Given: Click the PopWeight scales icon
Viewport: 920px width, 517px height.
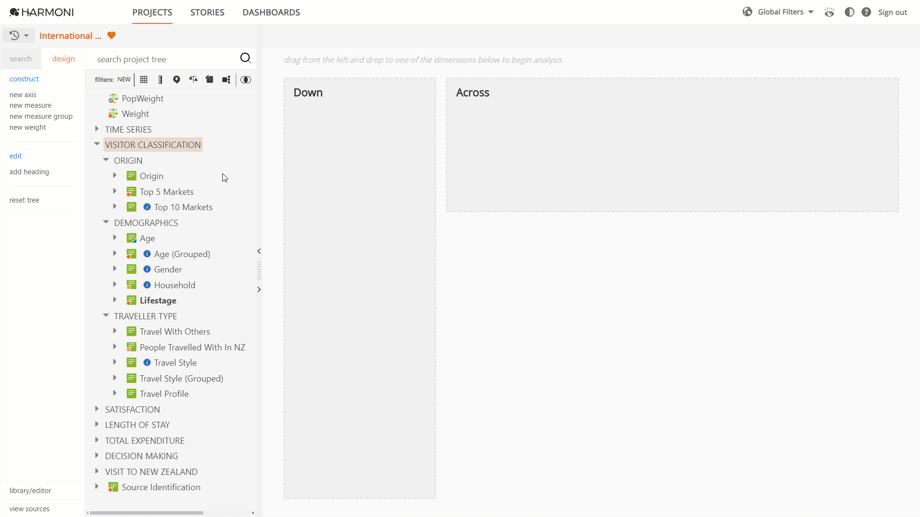Looking at the screenshot, I should coord(113,98).
